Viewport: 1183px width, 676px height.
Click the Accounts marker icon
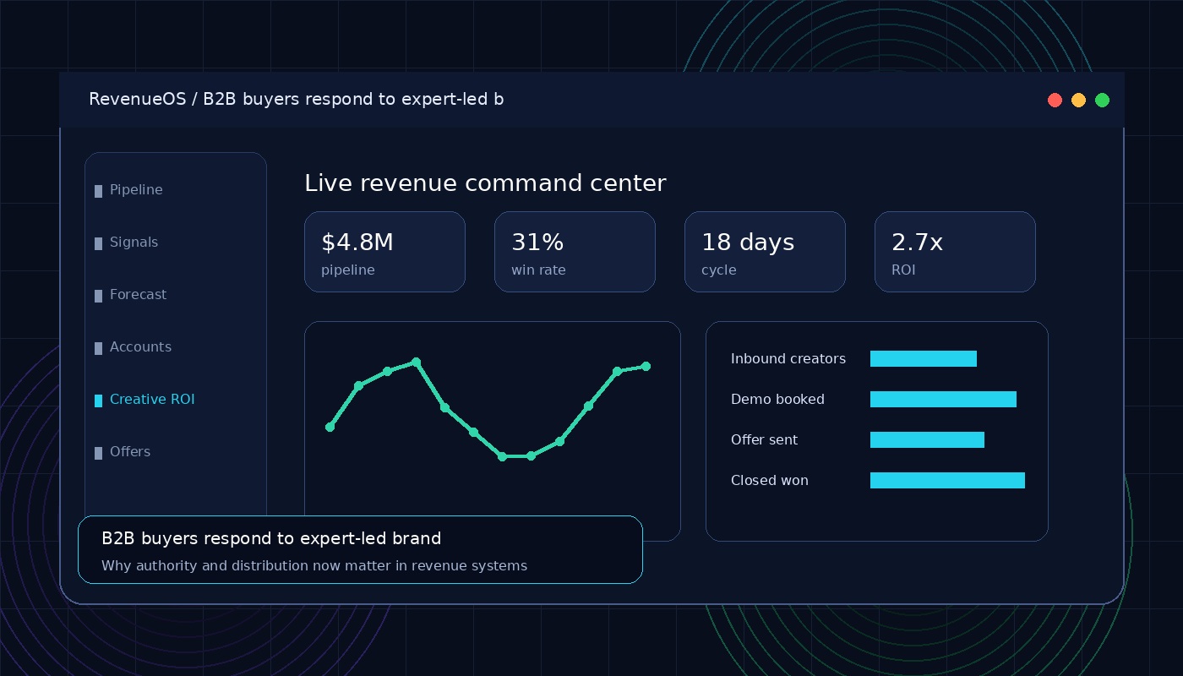[98, 349]
